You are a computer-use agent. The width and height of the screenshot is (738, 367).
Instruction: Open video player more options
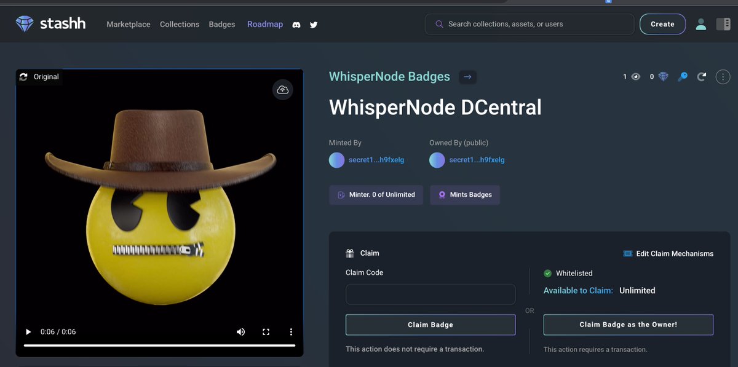tap(291, 332)
